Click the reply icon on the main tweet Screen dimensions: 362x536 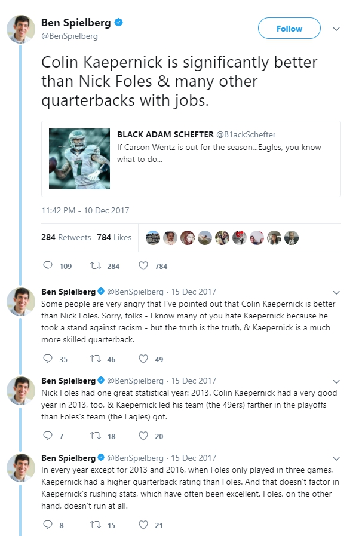click(x=48, y=265)
